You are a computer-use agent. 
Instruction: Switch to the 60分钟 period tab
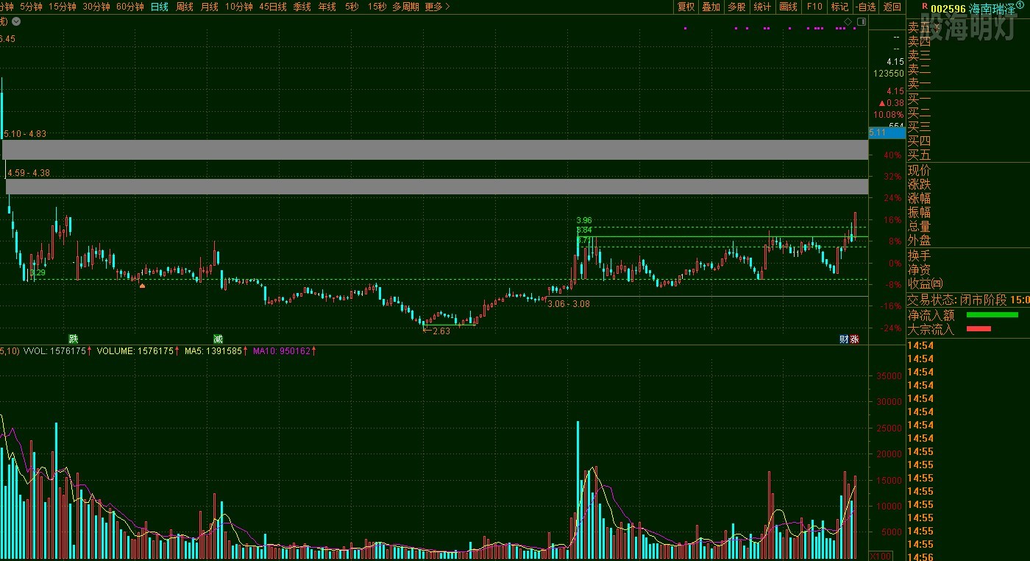click(x=130, y=7)
